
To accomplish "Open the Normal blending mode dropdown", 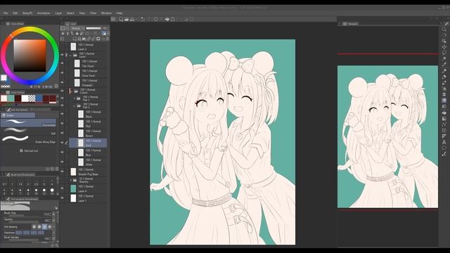I will click(77, 28).
